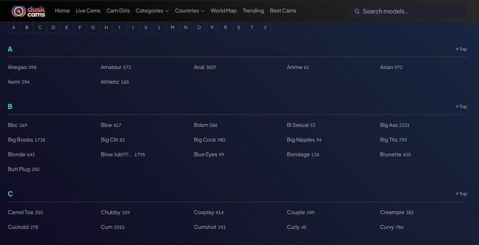This screenshot has height=245, width=479.
Task: Jump to letter G in the index
Action: 93,28
